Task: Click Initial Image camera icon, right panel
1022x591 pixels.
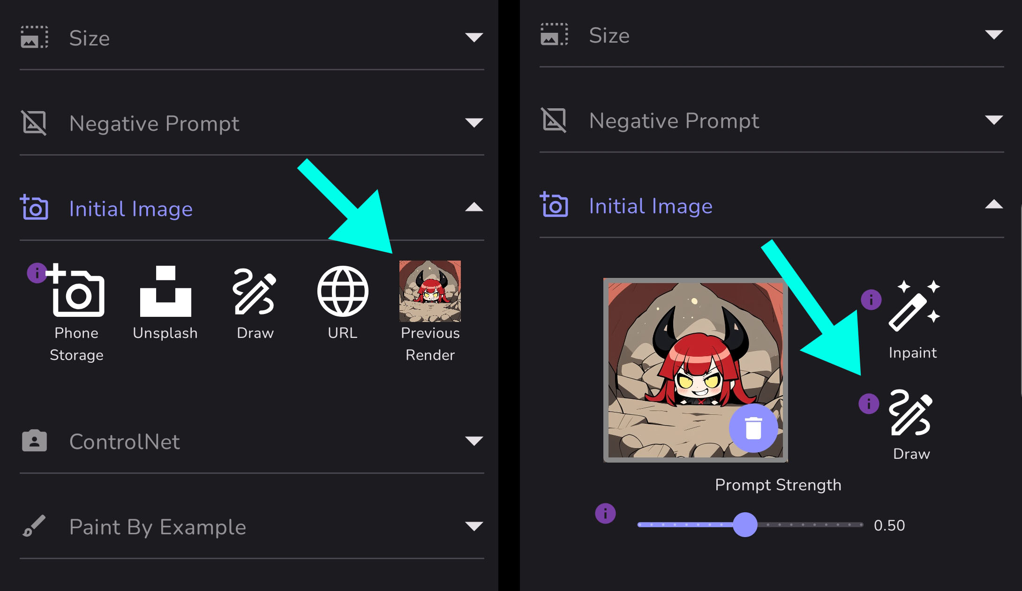Action: 554,204
